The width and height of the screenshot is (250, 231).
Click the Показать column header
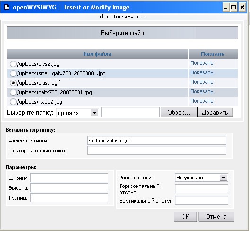click(213, 54)
